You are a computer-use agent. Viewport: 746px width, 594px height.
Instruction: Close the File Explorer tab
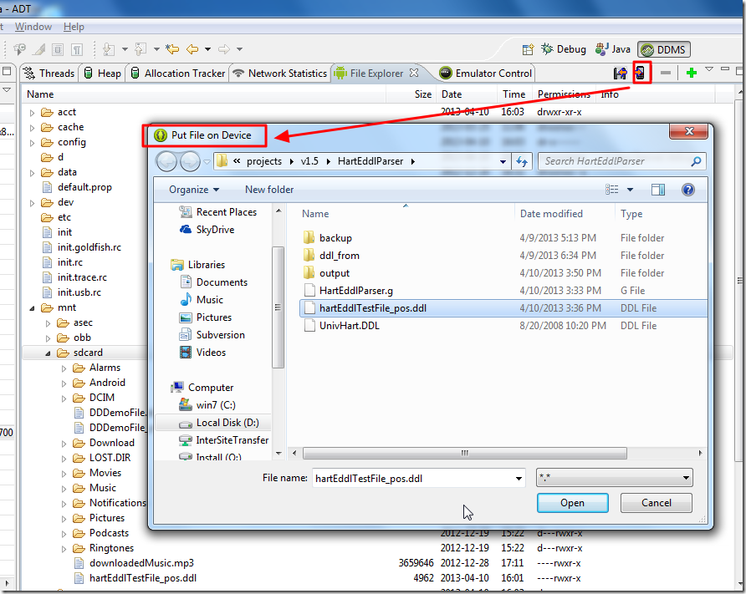[414, 73]
